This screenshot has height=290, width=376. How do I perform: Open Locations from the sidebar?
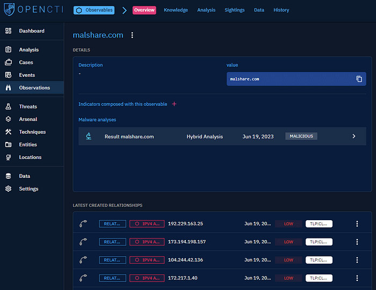click(x=30, y=157)
